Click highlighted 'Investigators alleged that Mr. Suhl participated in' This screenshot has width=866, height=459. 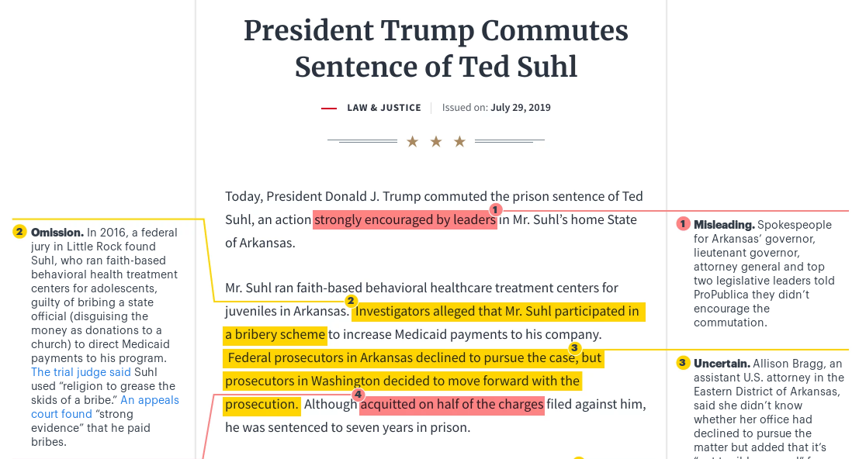[497, 312]
